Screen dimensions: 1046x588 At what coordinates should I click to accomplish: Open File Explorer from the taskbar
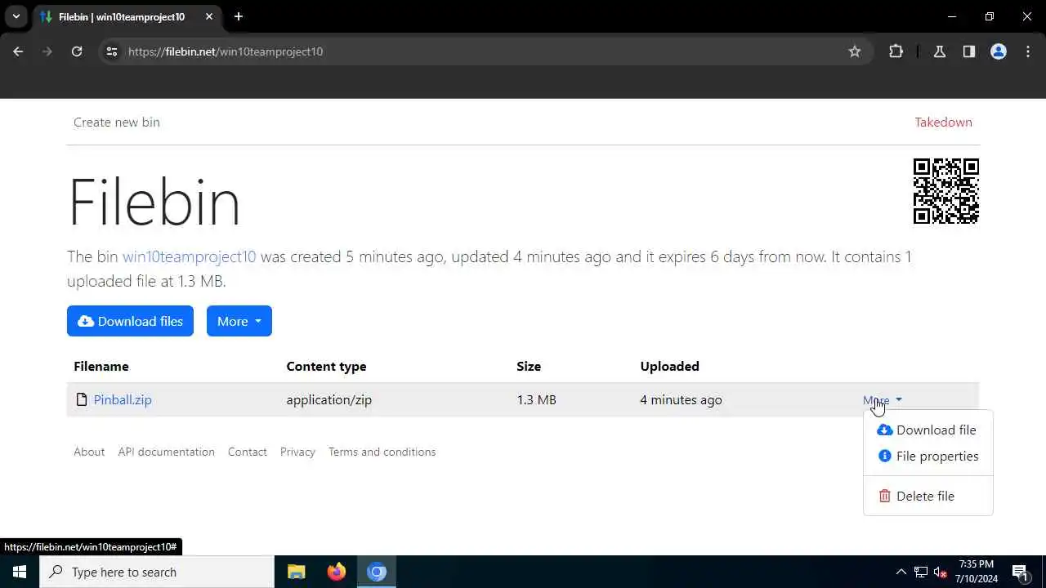pyautogui.click(x=296, y=572)
